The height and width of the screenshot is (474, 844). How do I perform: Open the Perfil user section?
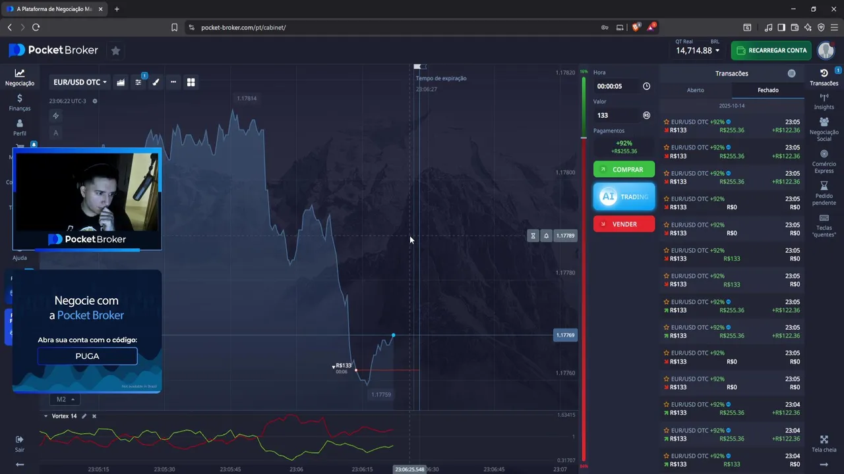click(x=20, y=128)
